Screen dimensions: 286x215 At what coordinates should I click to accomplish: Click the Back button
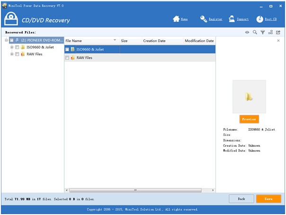coord(241,199)
